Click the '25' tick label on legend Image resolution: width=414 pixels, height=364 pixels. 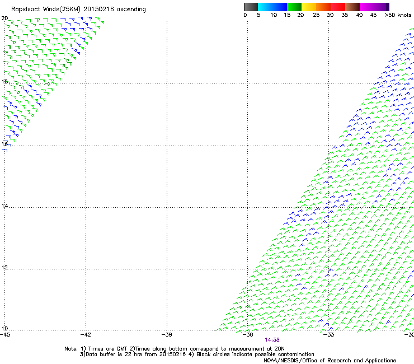[316, 15]
